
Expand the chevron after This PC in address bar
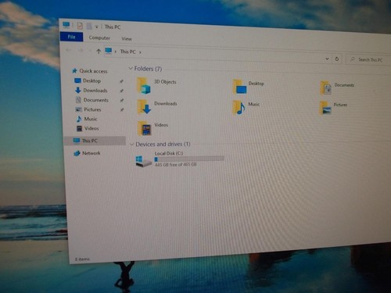(140, 52)
